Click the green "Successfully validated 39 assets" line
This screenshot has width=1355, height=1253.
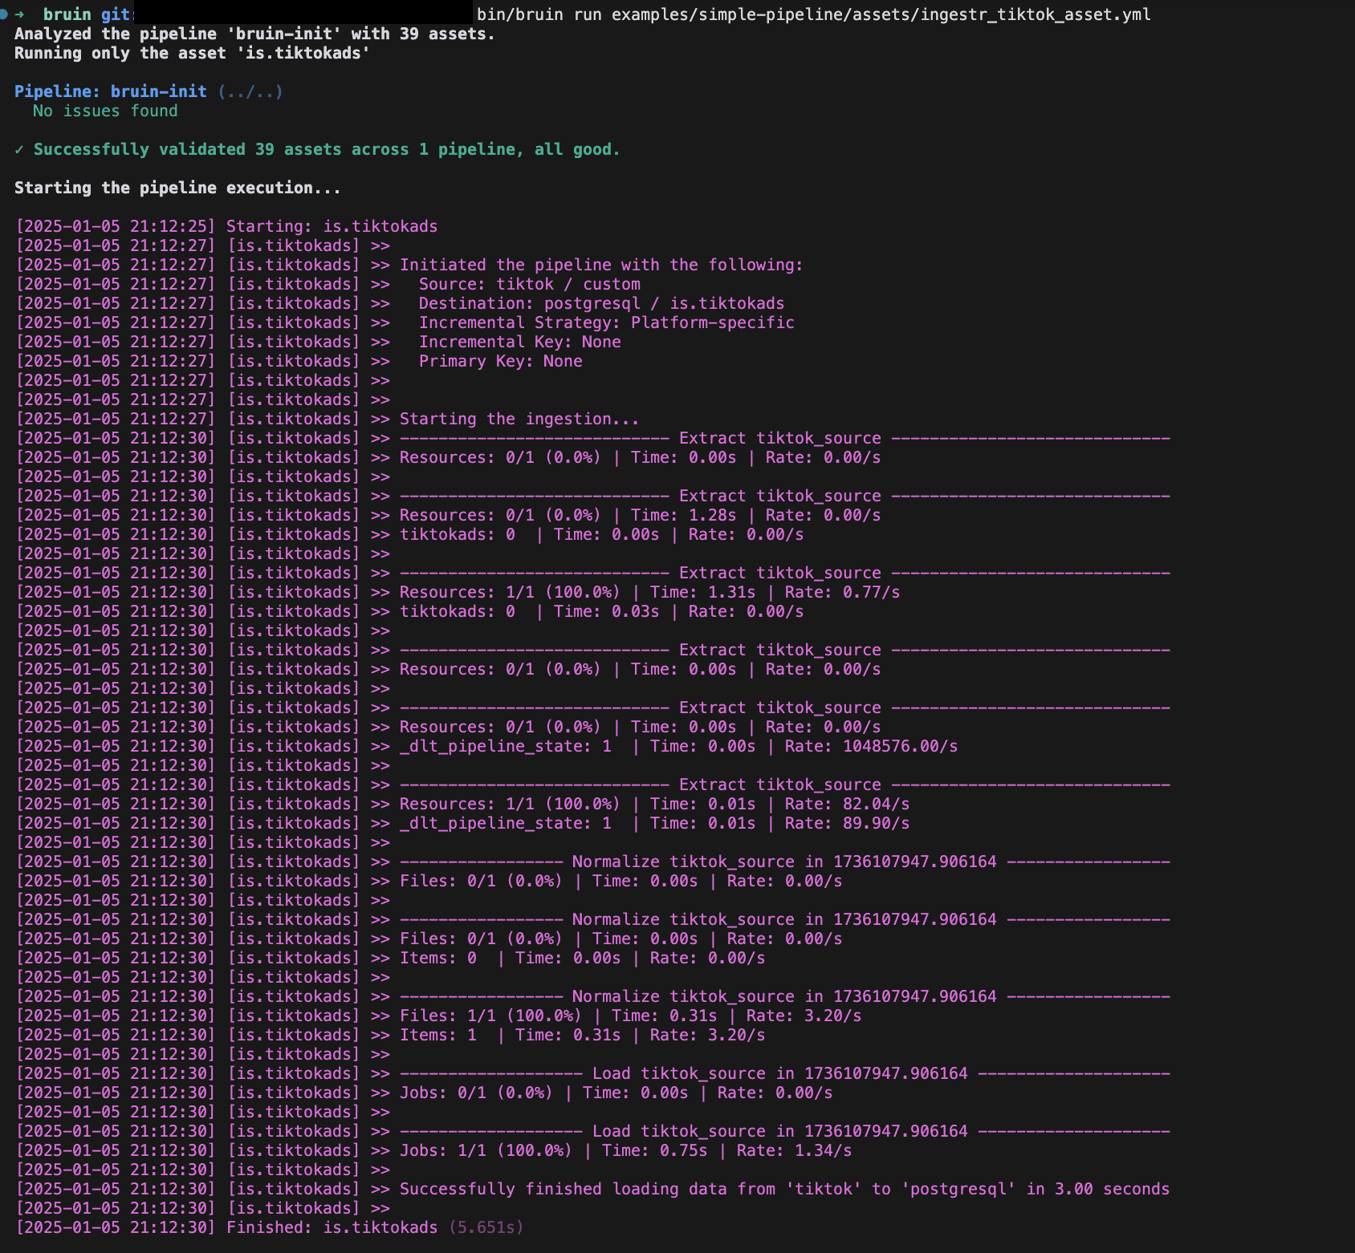pos(317,149)
